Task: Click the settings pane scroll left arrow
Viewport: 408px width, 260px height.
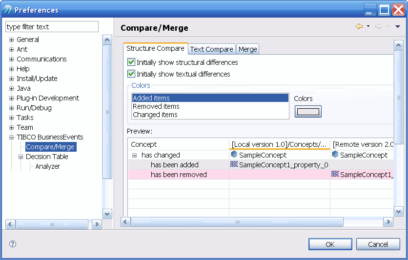Action: (125, 222)
